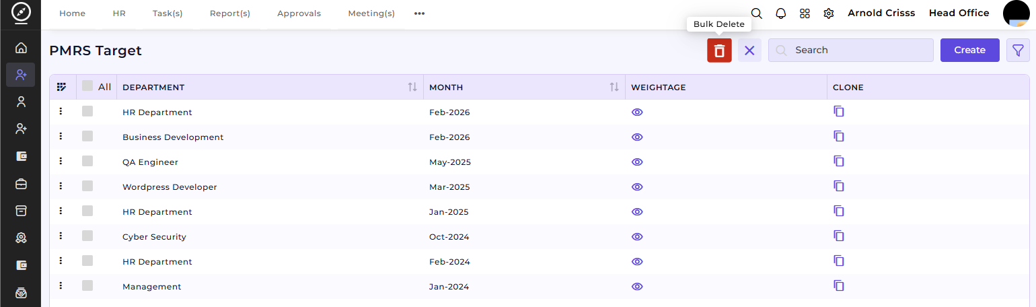Click the red Bulk Delete trash icon
The height and width of the screenshot is (307, 1036).
point(719,50)
